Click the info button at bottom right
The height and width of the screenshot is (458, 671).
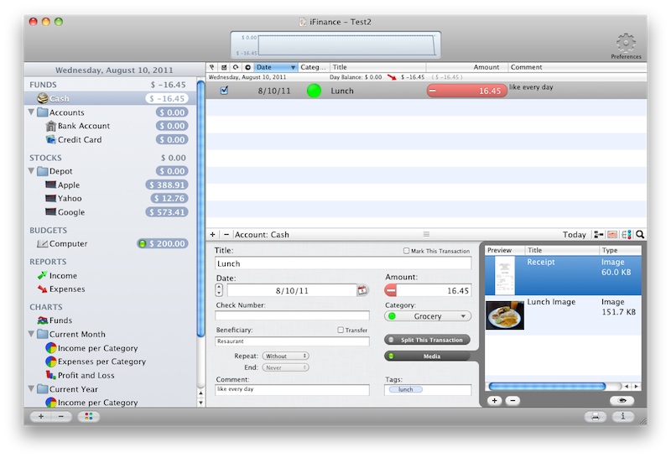click(622, 416)
